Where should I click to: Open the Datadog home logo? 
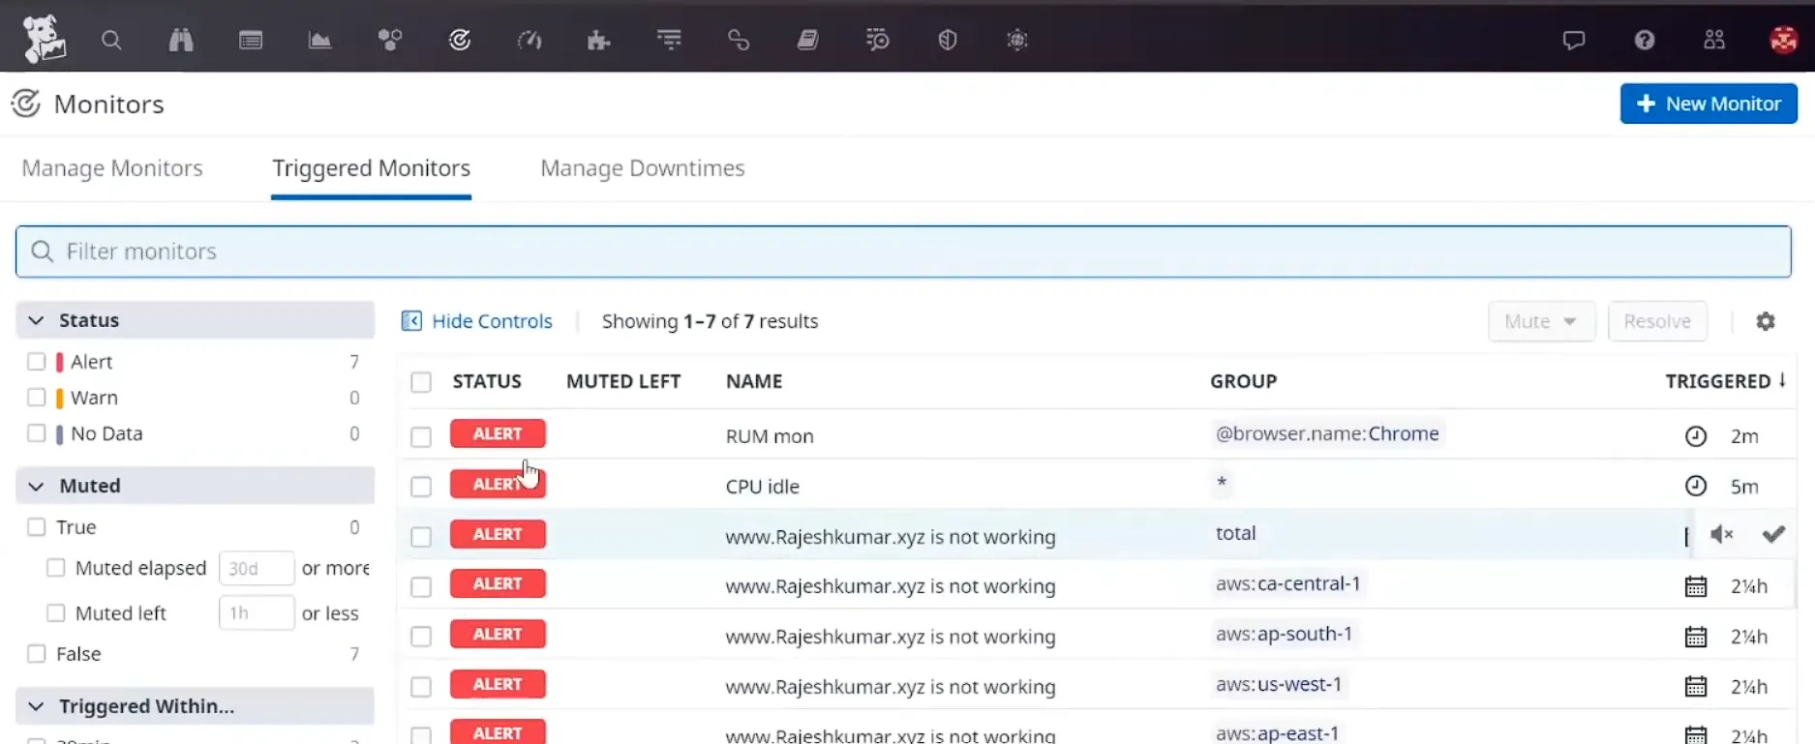pyautogui.click(x=44, y=39)
